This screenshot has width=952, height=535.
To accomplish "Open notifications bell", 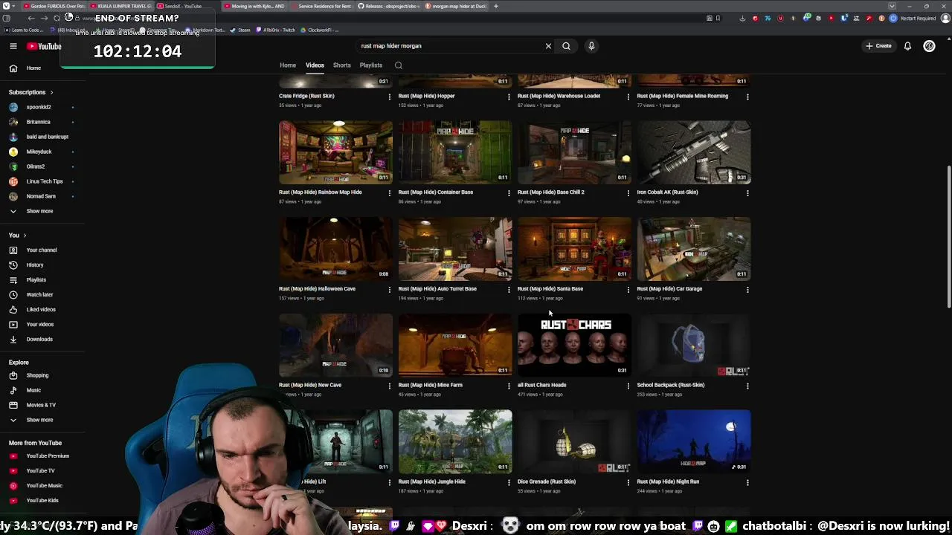I will coord(907,46).
